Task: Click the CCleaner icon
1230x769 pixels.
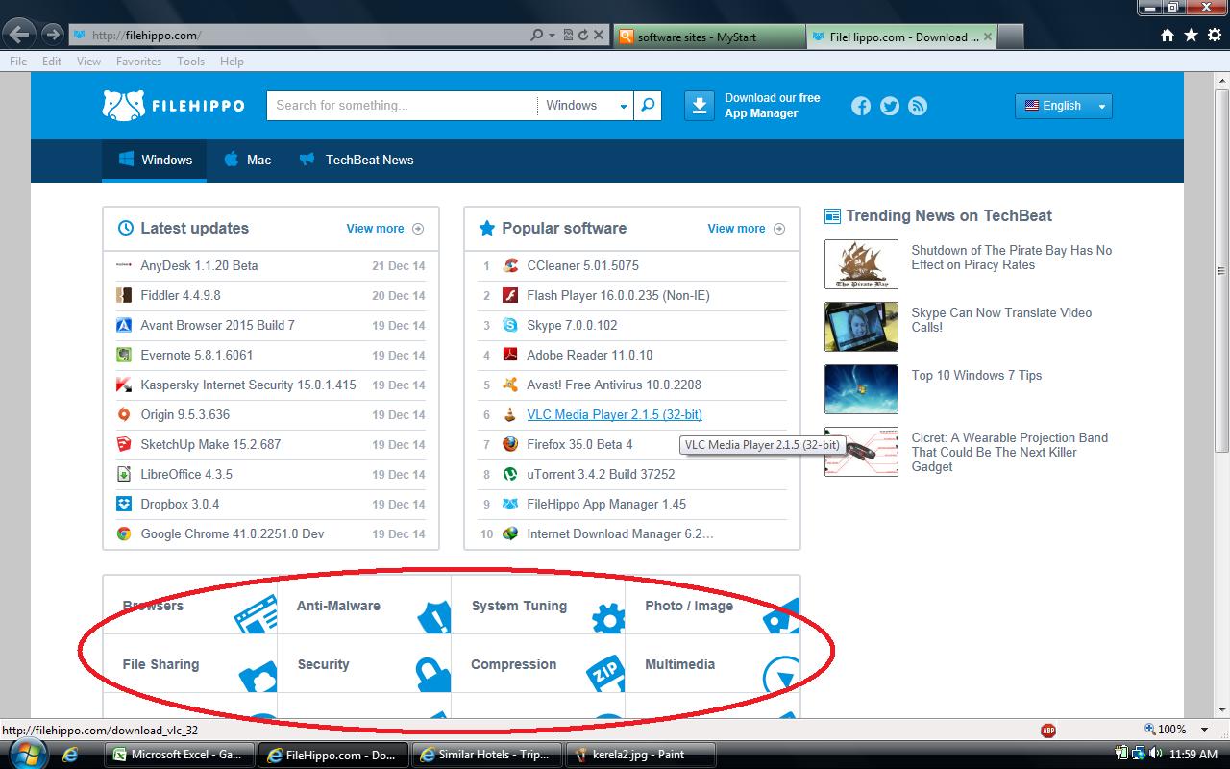Action: (510, 265)
